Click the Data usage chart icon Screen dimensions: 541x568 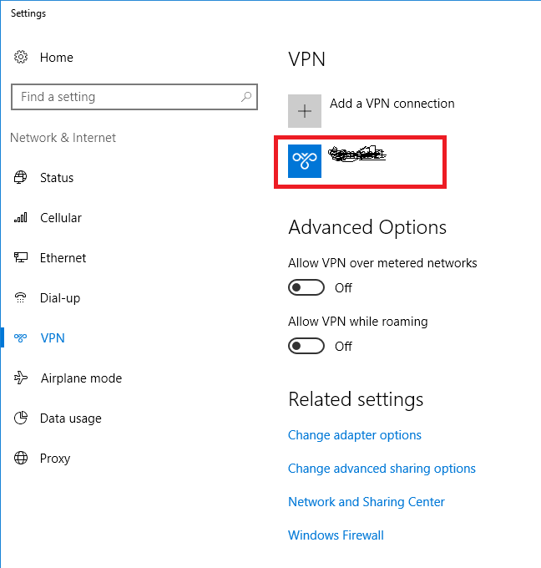21,418
